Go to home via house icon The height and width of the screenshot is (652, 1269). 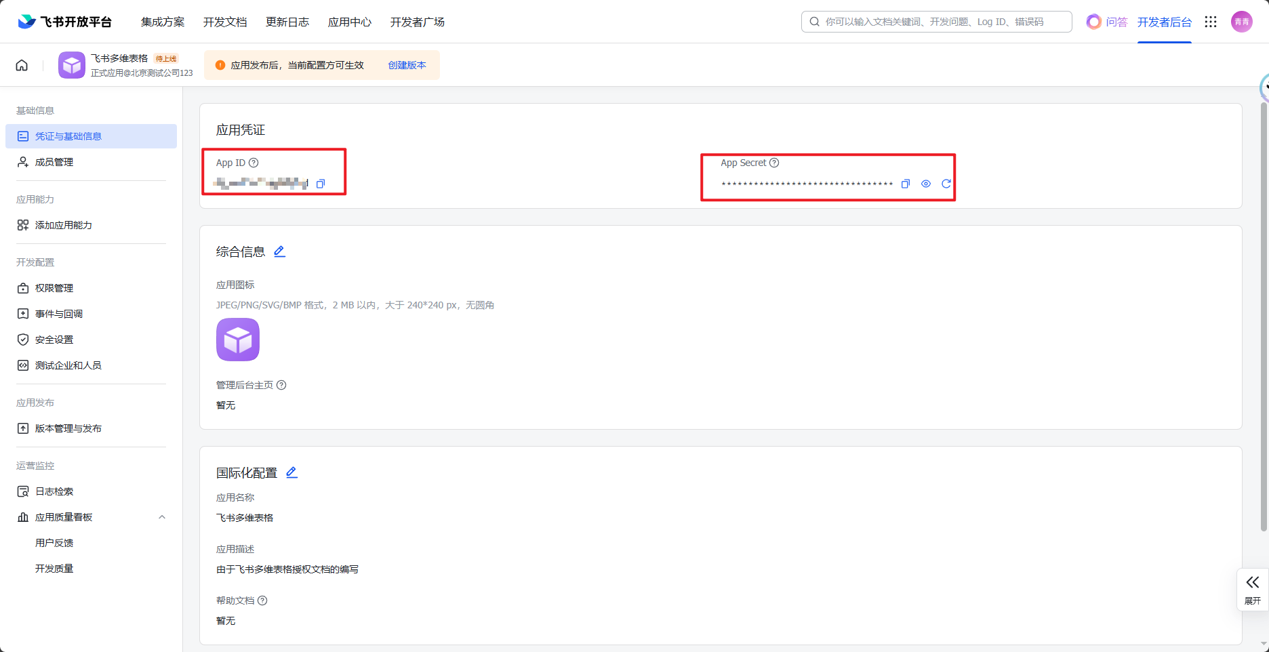(22, 65)
